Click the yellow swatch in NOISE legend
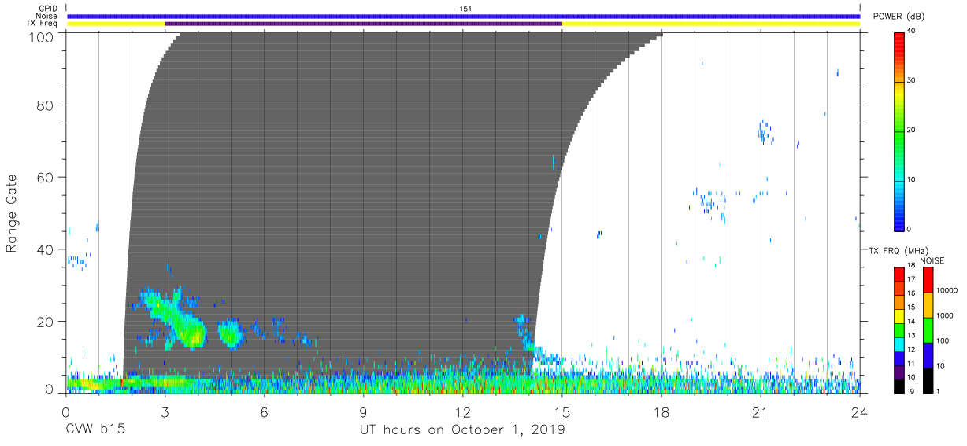967x446 pixels. 928,305
